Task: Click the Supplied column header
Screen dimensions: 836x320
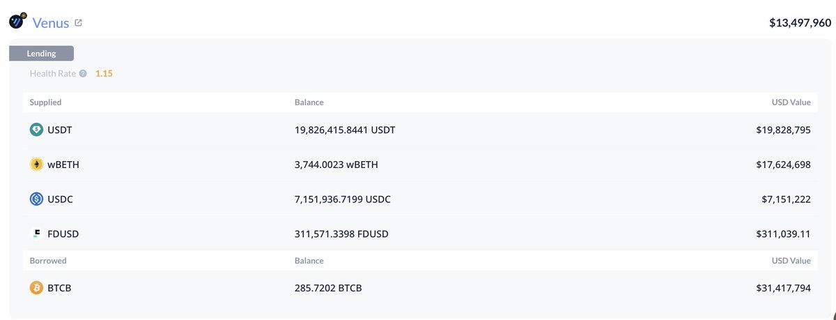Action: (x=45, y=102)
